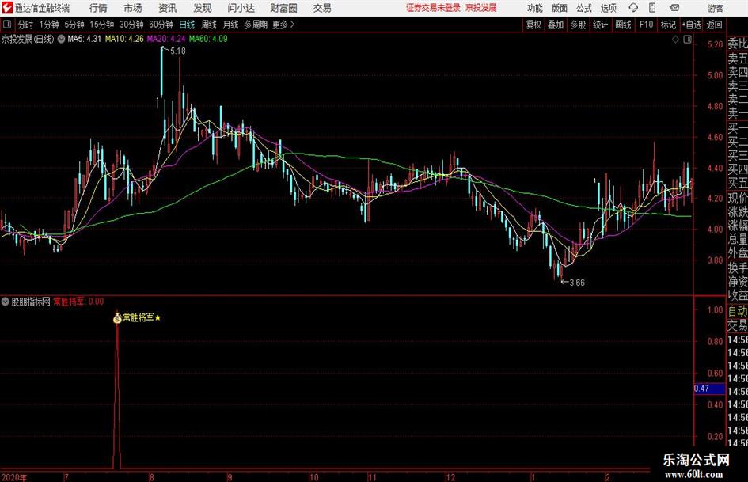Click the 5.18 high price annotation
The width and height of the screenshot is (748, 482).
tap(177, 51)
